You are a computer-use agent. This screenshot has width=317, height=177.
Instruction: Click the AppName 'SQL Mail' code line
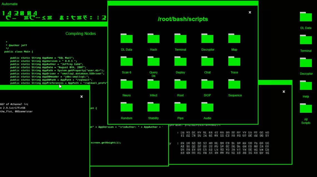42,58
